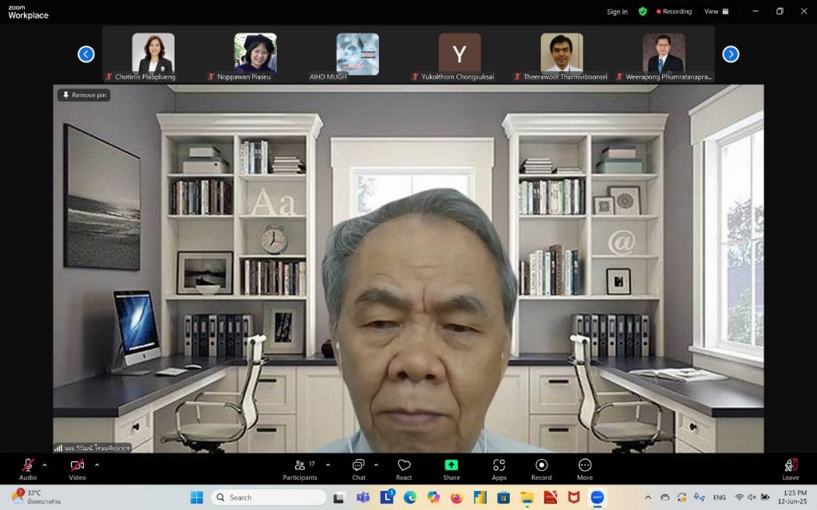The width and height of the screenshot is (817, 510).
Task: Open the Windows Start menu
Action: click(197, 497)
